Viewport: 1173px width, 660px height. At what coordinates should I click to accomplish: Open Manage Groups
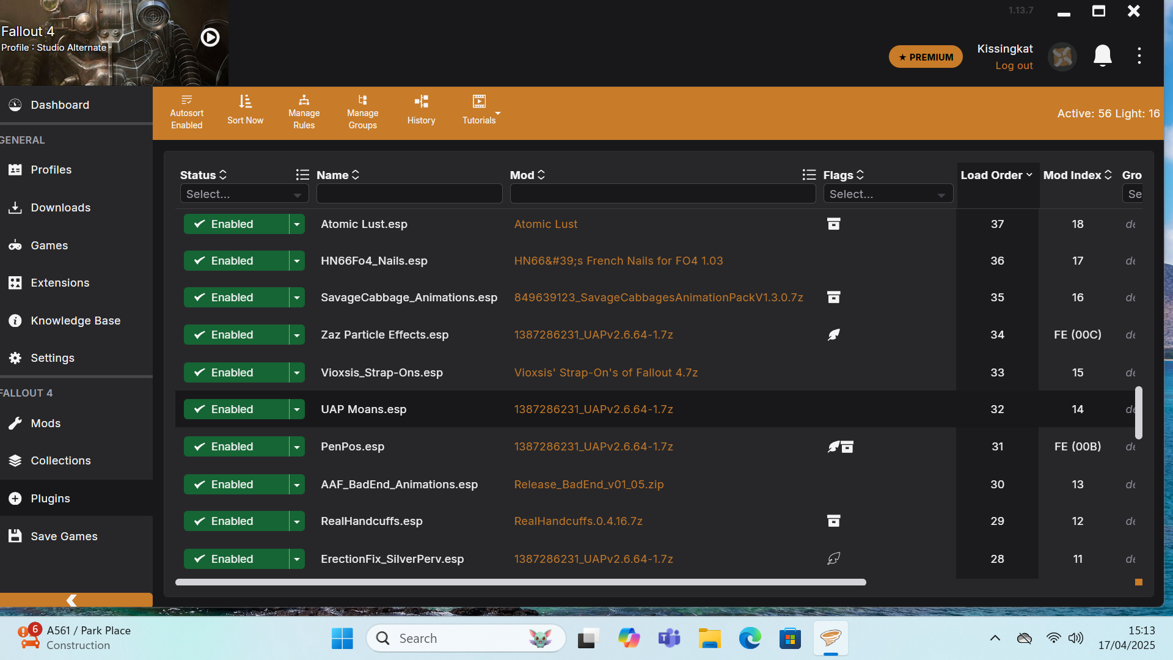point(362,112)
